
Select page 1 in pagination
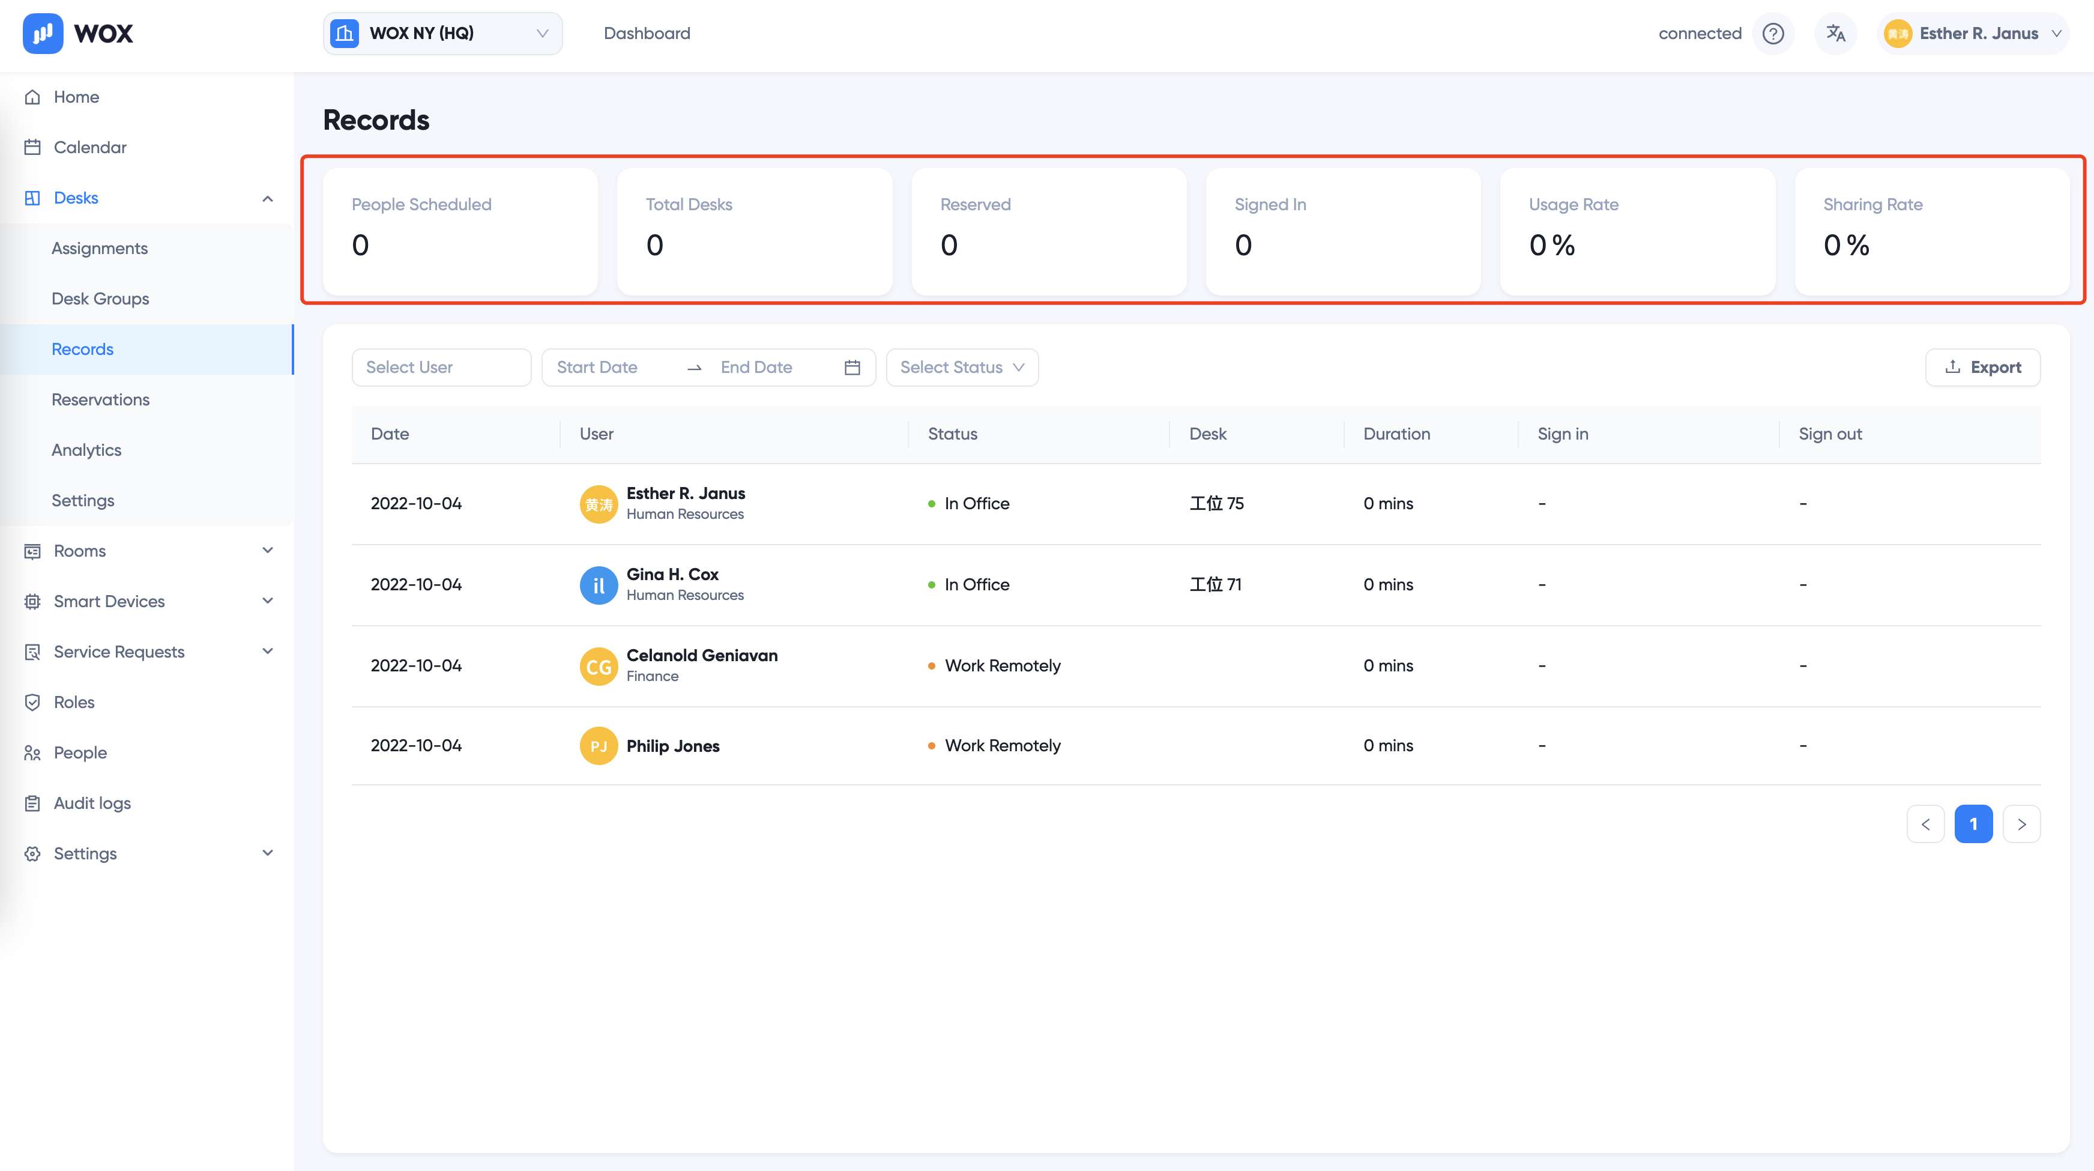click(x=1973, y=824)
